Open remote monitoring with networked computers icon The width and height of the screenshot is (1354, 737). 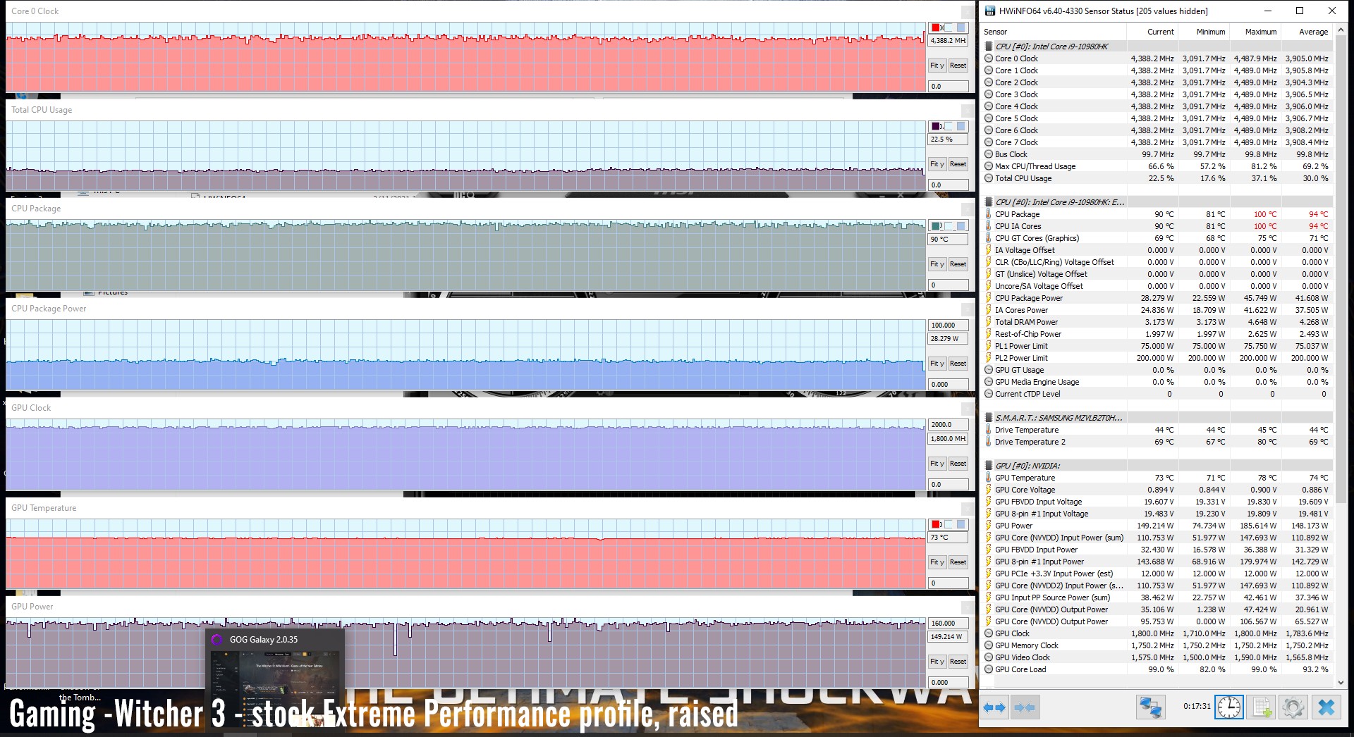[x=1150, y=707]
